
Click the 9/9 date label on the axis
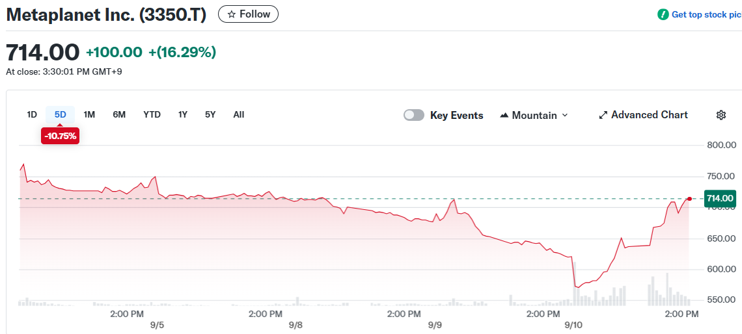click(x=434, y=325)
